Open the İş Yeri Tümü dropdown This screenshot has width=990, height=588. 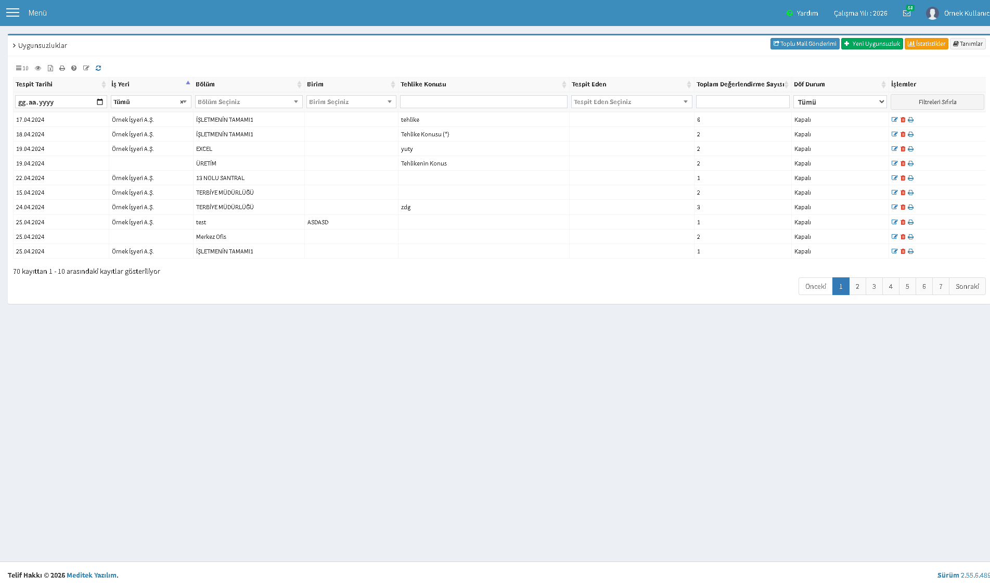click(151, 102)
